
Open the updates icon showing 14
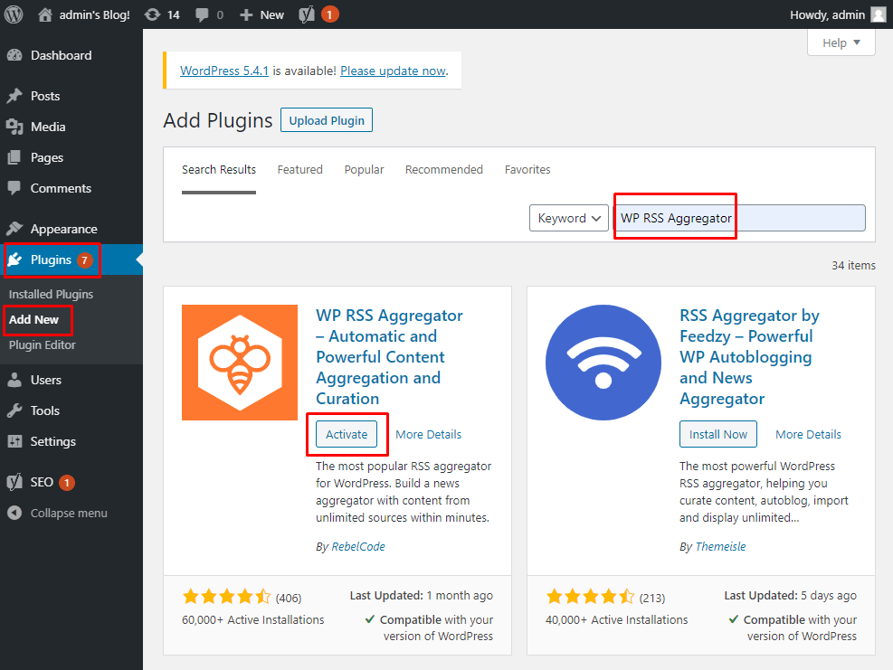(x=152, y=14)
